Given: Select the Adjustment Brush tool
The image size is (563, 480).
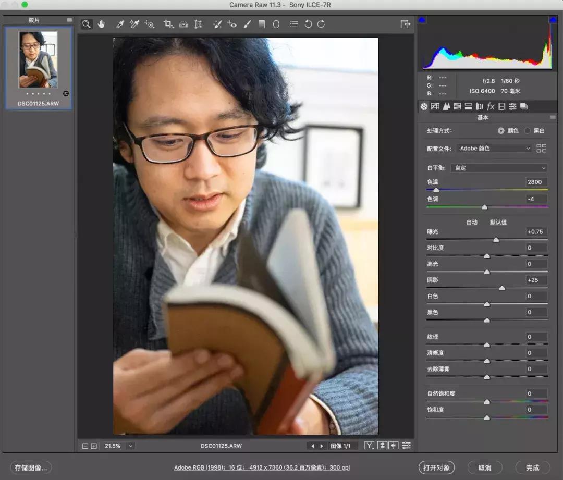Looking at the screenshot, I should pyautogui.click(x=247, y=24).
